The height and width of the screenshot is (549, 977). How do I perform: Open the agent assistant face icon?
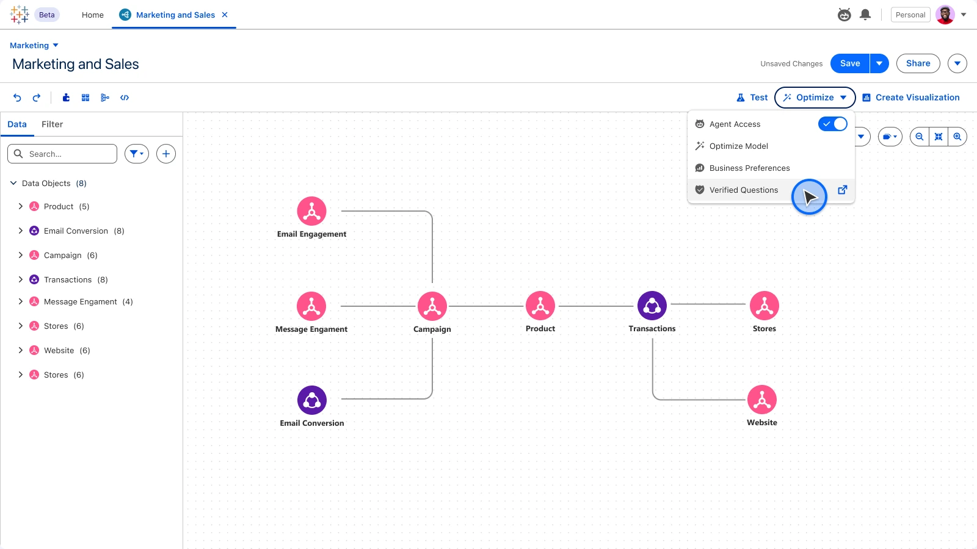[x=844, y=15]
